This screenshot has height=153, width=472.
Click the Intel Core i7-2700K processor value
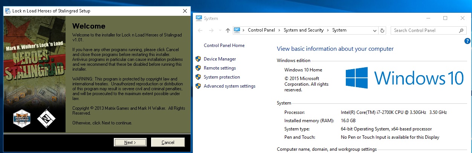[394, 112]
